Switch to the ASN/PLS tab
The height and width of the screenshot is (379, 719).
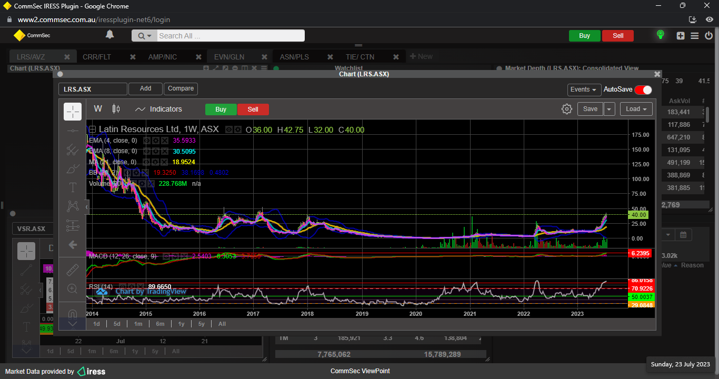(x=295, y=57)
